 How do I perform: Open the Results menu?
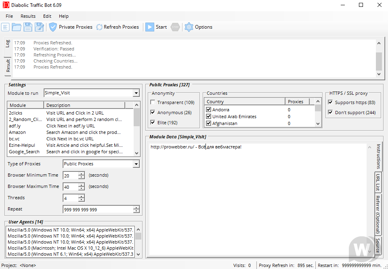click(28, 16)
